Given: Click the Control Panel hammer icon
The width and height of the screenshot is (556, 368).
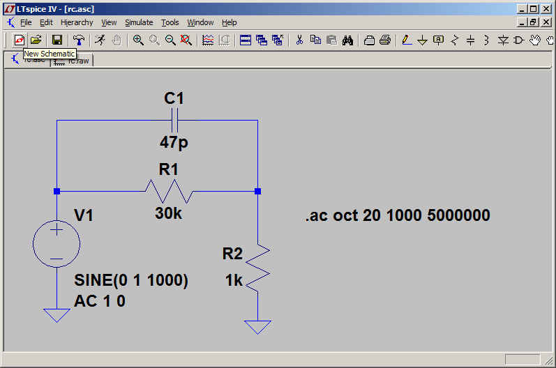Looking at the screenshot, I should (79, 40).
